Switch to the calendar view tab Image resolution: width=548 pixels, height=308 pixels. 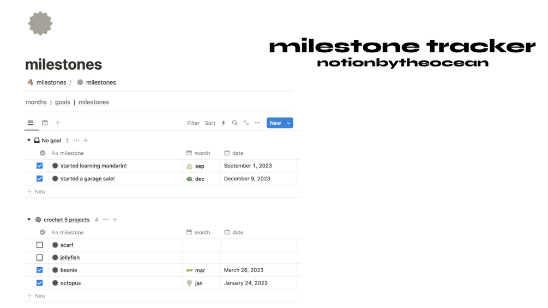tap(45, 123)
